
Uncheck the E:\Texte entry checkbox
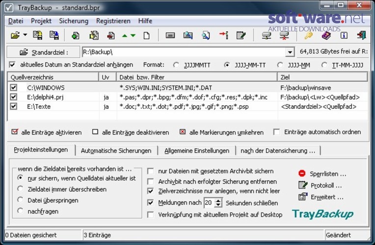coord(14,106)
